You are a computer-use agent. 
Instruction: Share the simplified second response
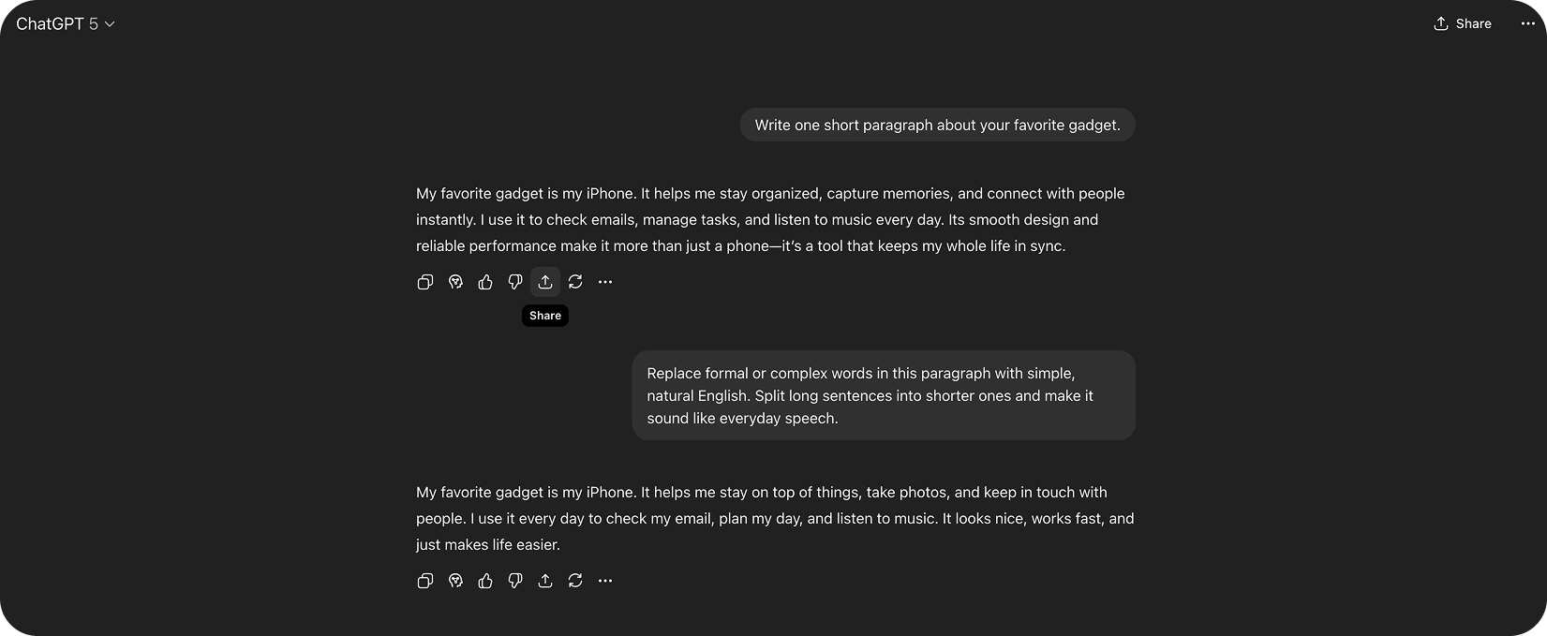(545, 581)
